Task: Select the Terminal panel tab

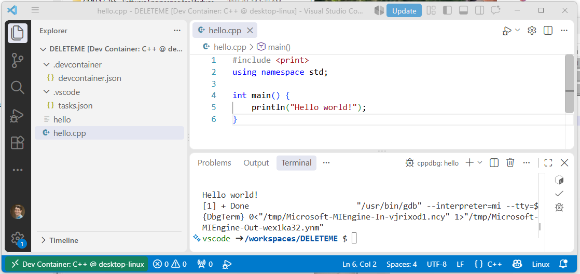Action: (296, 163)
